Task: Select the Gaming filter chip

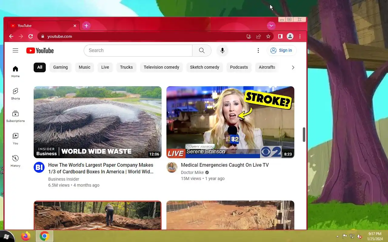Action: pos(61,67)
